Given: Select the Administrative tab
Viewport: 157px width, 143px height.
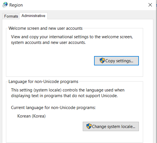Looking at the screenshot, I should point(33,16).
